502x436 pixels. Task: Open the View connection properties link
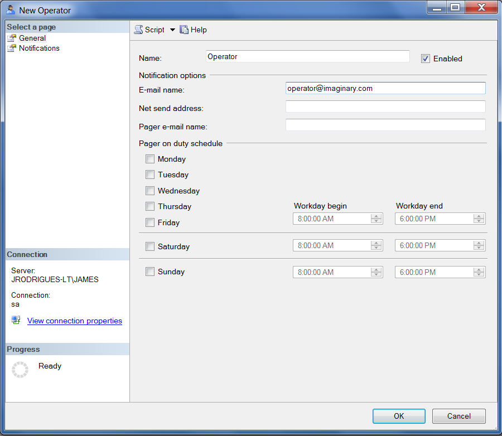75,321
